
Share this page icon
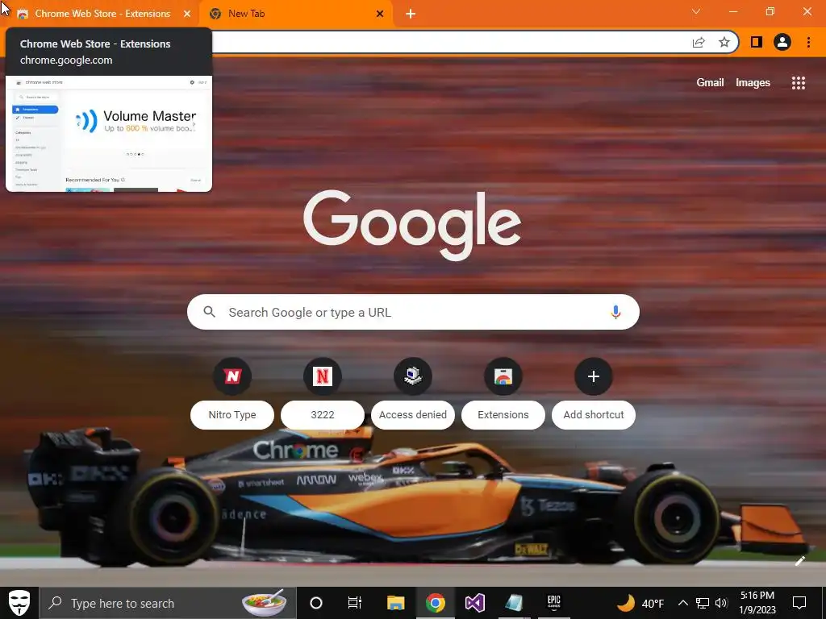point(699,42)
